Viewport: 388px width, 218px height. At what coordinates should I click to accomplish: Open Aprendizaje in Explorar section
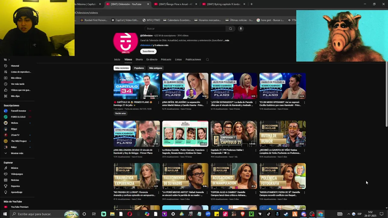pos(16,192)
